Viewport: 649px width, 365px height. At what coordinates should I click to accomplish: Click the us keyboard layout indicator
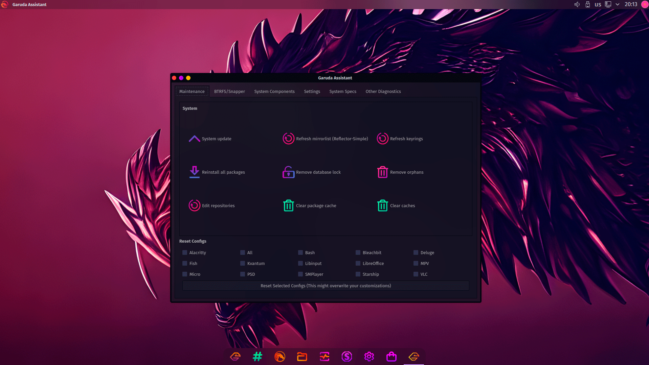pyautogui.click(x=598, y=4)
